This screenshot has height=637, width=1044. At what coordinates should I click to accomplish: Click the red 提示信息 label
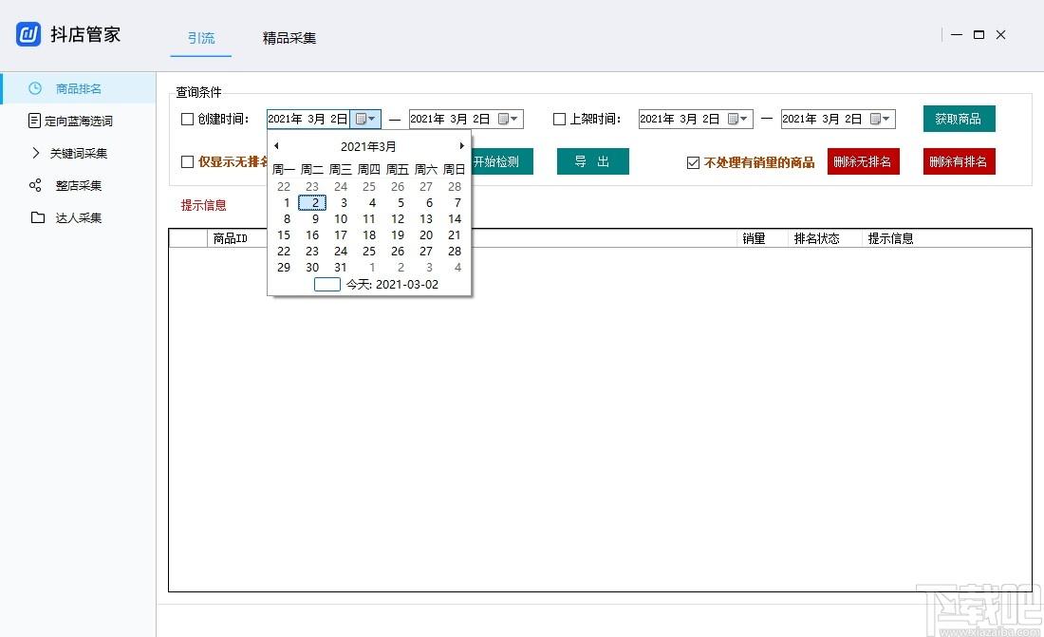pos(204,205)
